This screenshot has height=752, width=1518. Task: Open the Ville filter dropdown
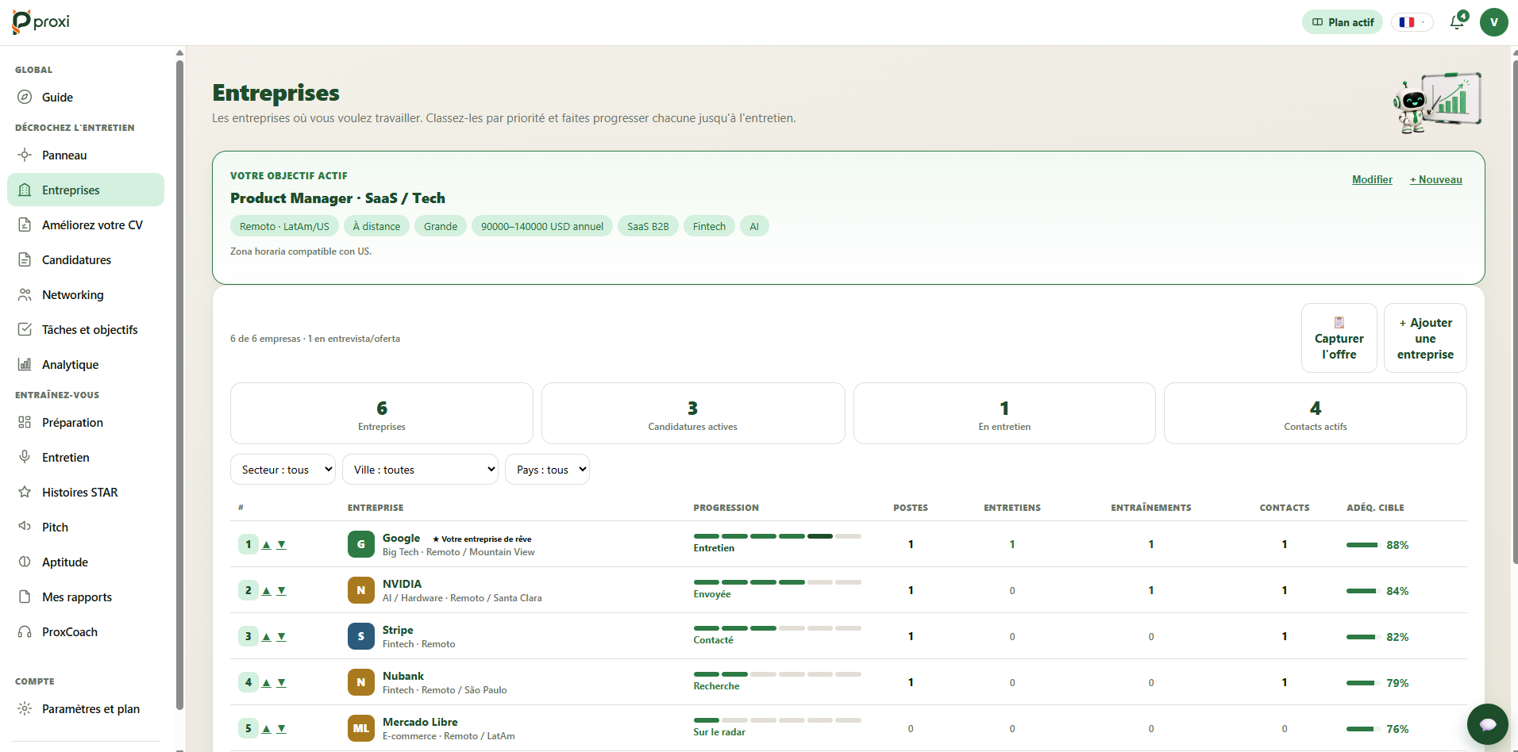(x=420, y=470)
